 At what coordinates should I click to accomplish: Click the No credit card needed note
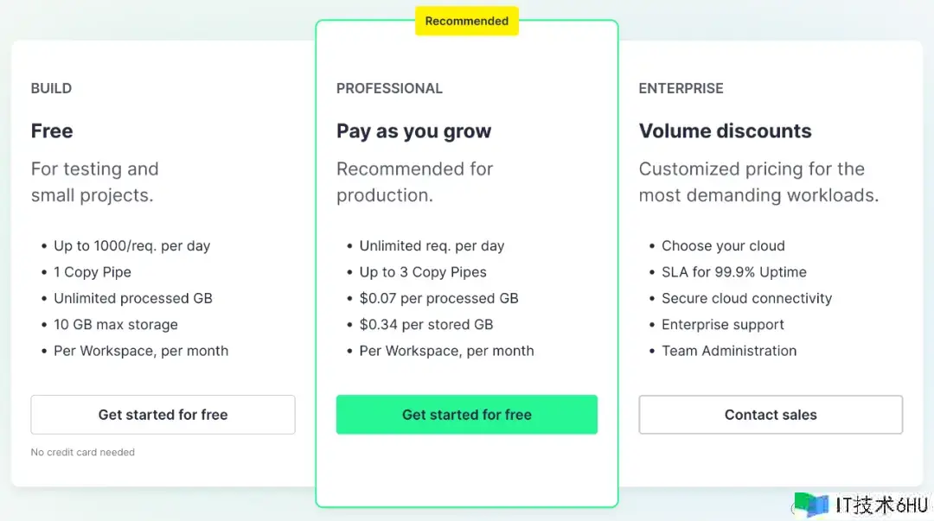click(83, 452)
